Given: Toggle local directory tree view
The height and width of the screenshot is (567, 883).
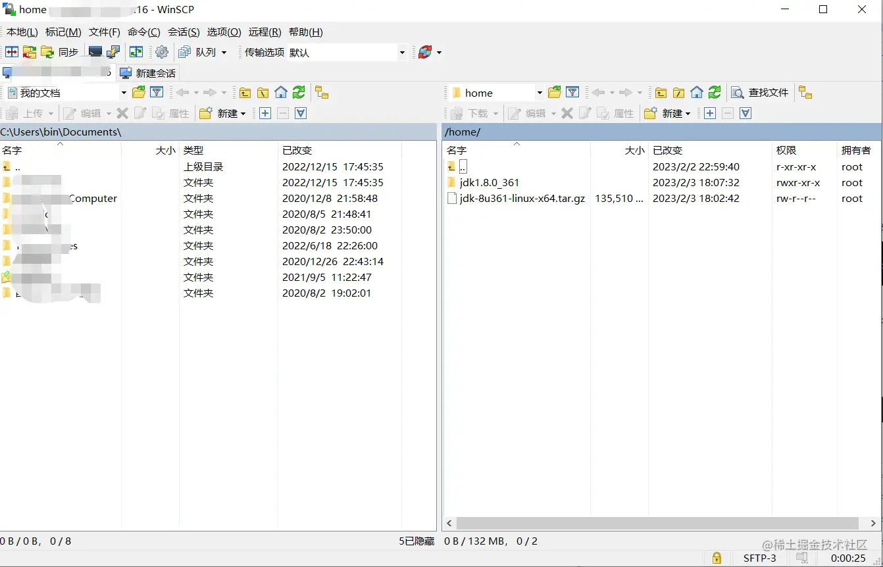Looking at the screenshot, I should [x=322, y=93].
